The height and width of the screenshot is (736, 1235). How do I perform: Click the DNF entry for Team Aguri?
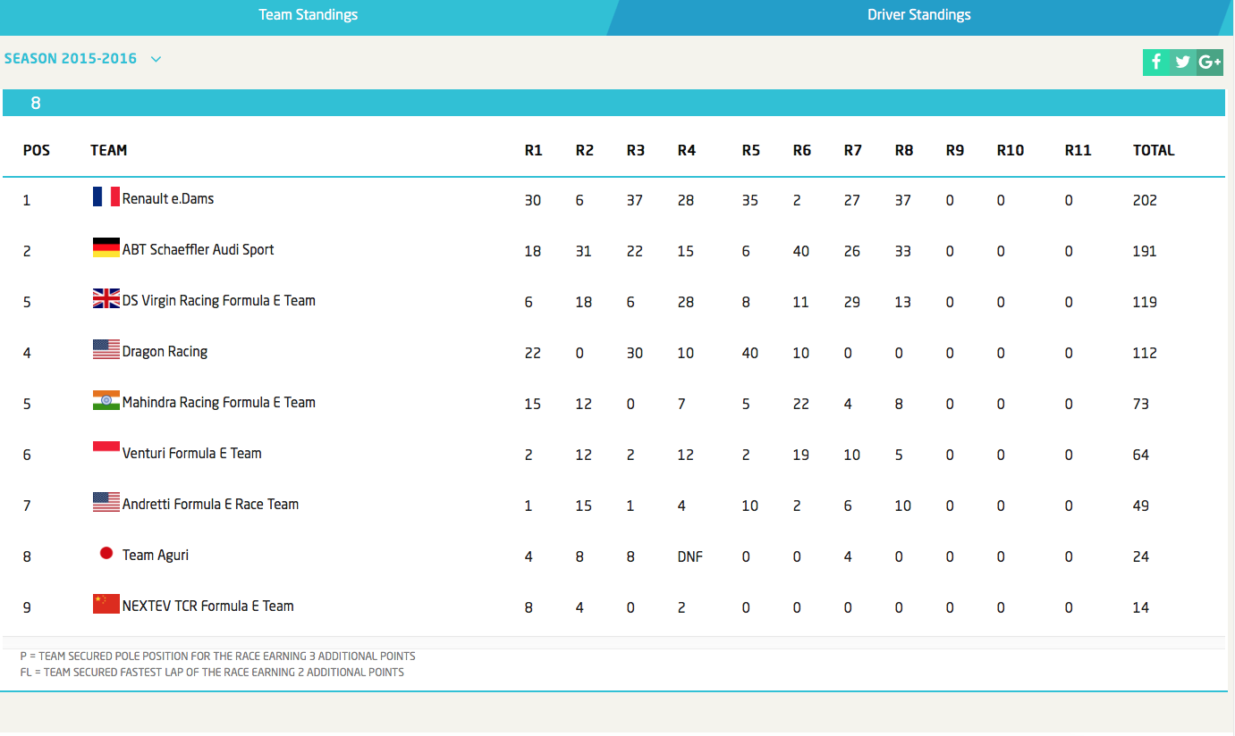[690, 556]
